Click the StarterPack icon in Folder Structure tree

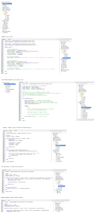pos(3,26)
